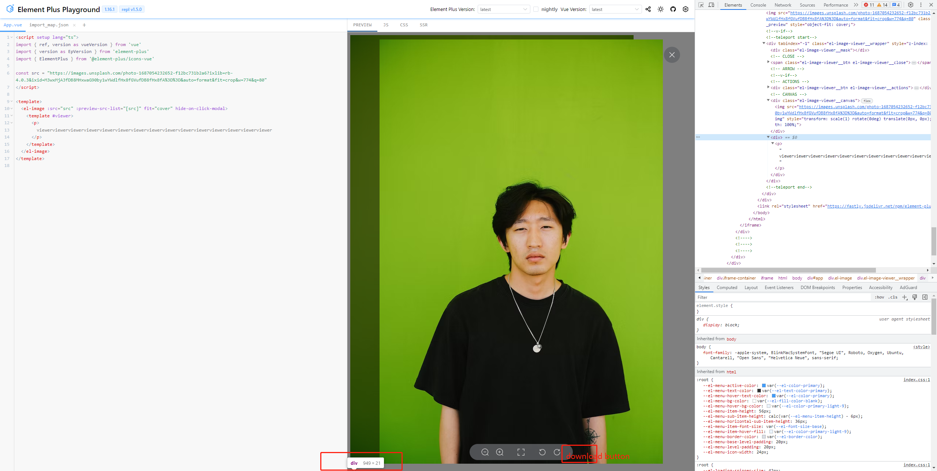Enable the nightly version checkbox
This screenshot has width=937, height=471.
(535, 9)
